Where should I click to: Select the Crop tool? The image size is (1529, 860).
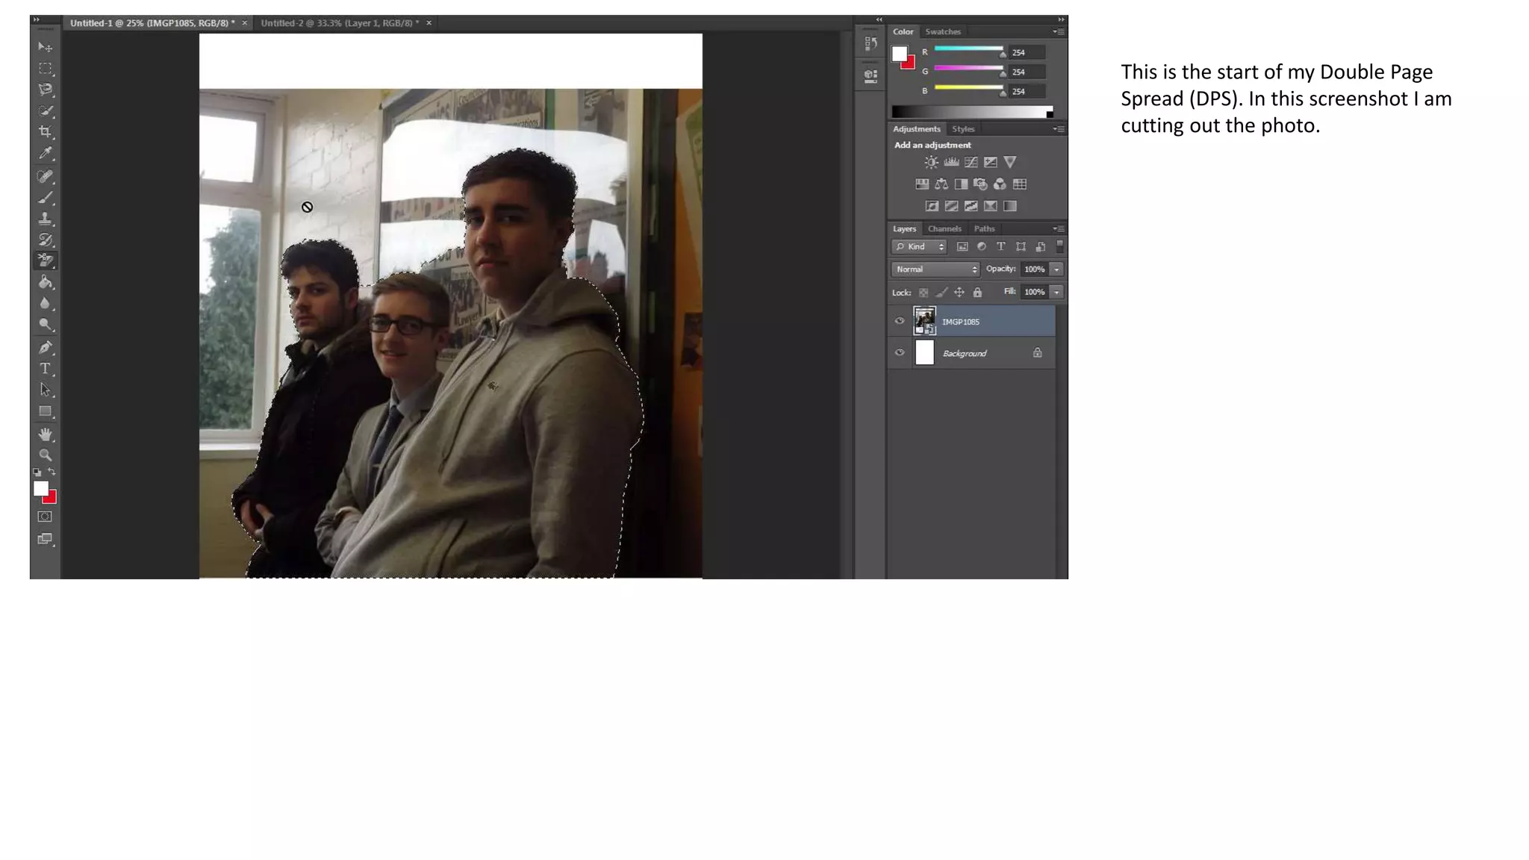pyautogui.click(x=46, y=132)
